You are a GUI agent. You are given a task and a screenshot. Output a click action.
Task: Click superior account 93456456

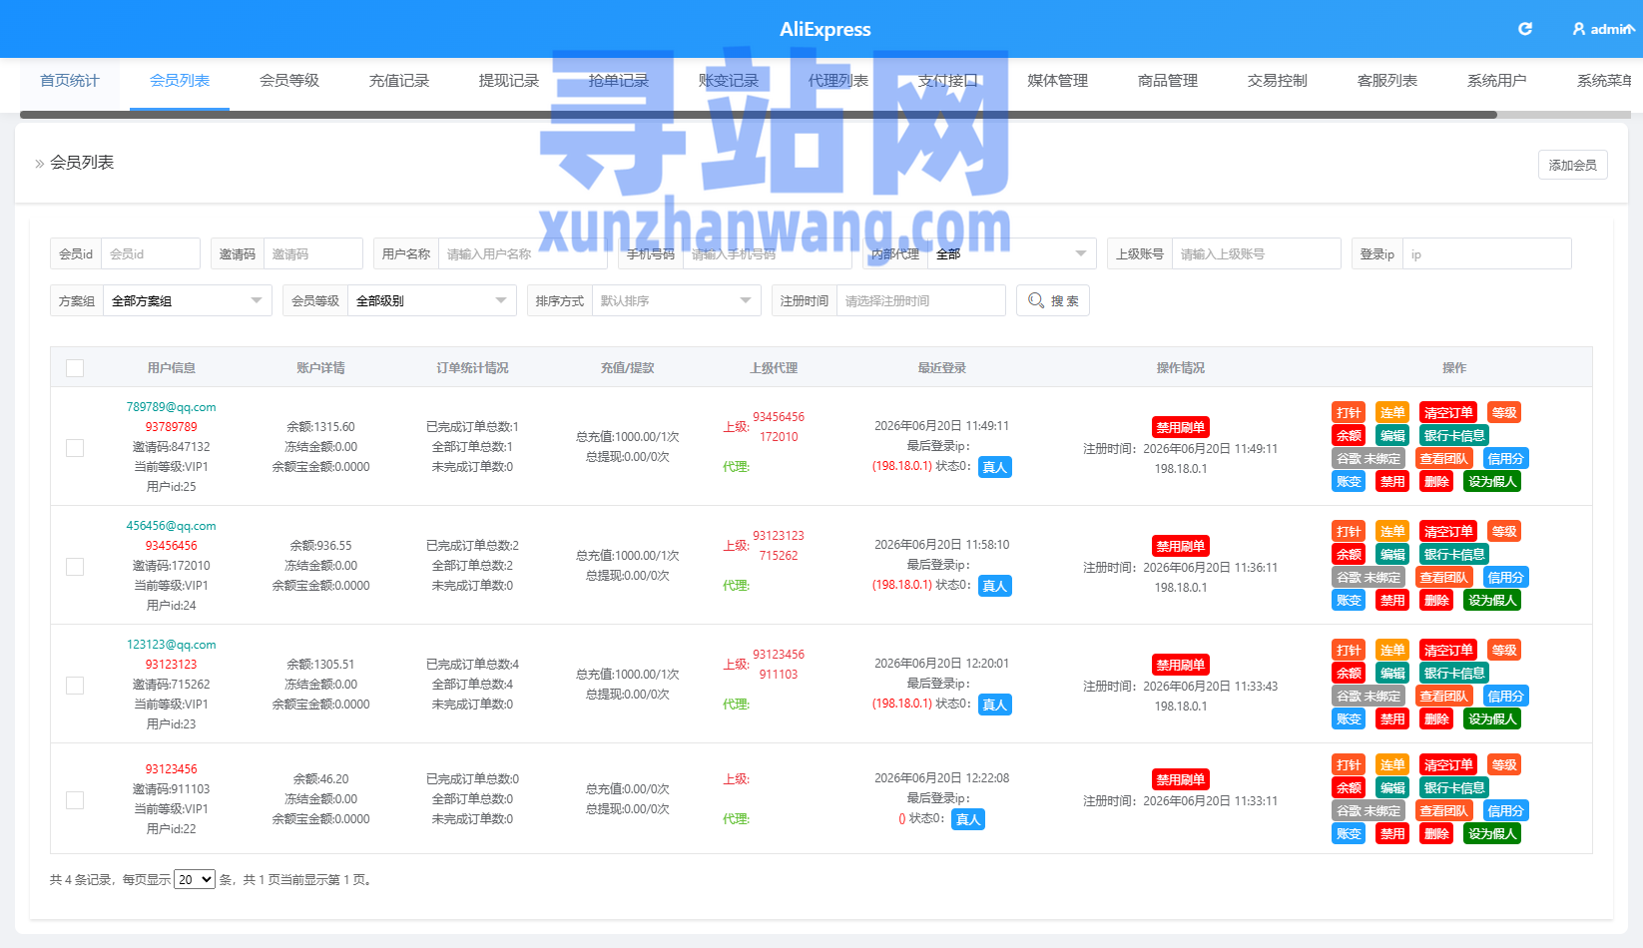(779, 417)
